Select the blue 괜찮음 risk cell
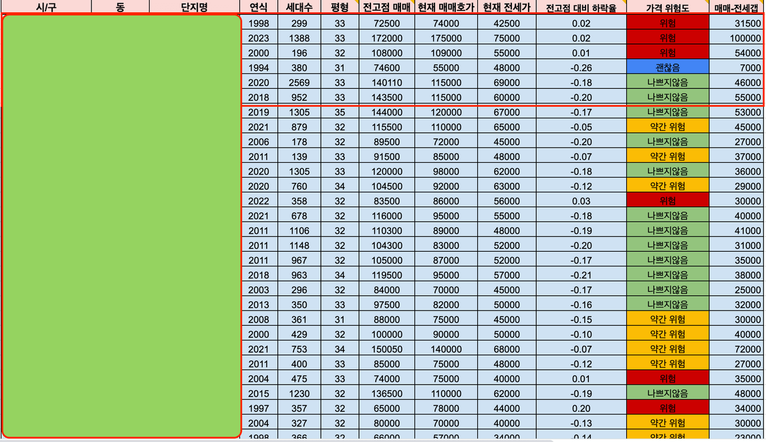The height and width of the screenshot is (442, 766). pyautogui.click(x=667, y=67)
